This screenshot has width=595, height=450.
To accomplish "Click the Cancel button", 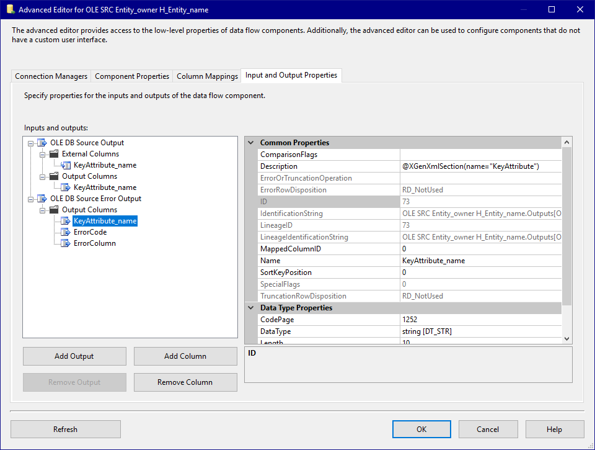I will 488,429.
